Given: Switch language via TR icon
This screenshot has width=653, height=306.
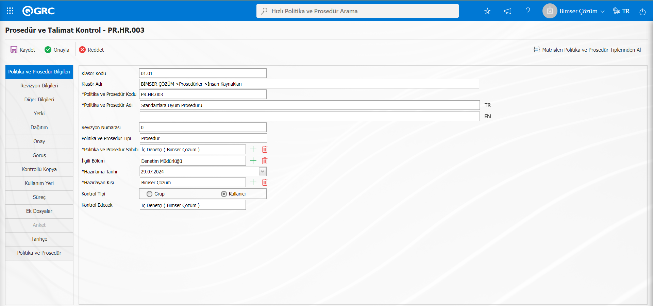Looking at the screenshot, I should (x=621, y=11).
